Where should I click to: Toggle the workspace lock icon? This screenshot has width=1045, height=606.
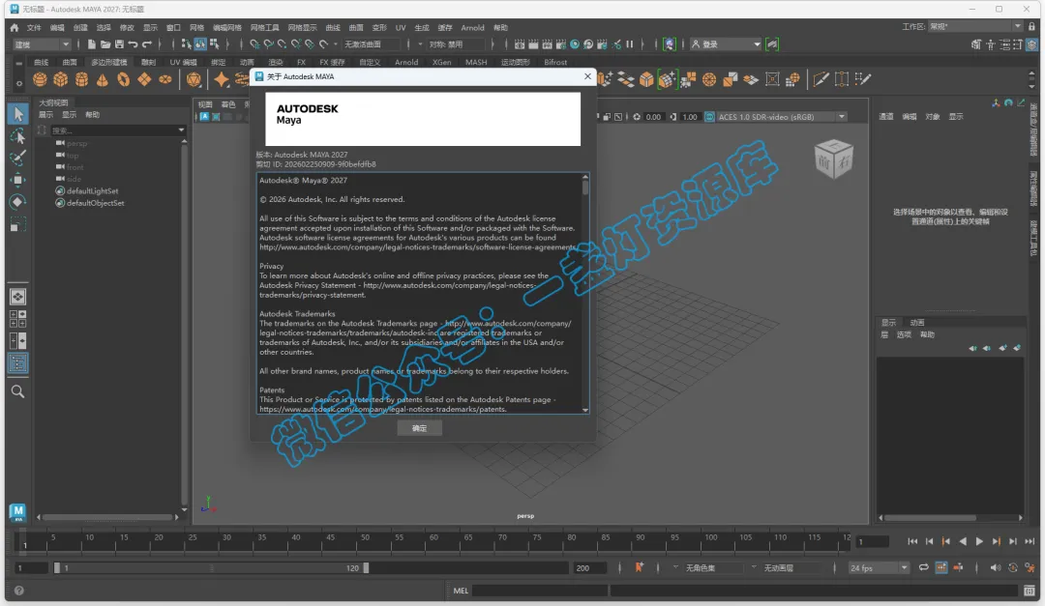tap(1031, 27)
